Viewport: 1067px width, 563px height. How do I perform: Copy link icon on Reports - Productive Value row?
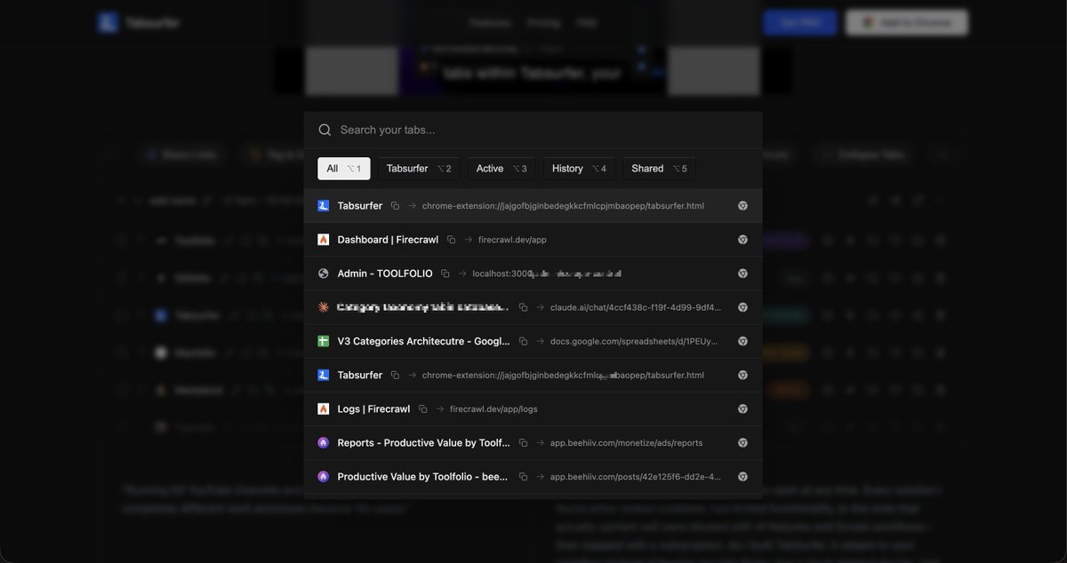point(523,443)
